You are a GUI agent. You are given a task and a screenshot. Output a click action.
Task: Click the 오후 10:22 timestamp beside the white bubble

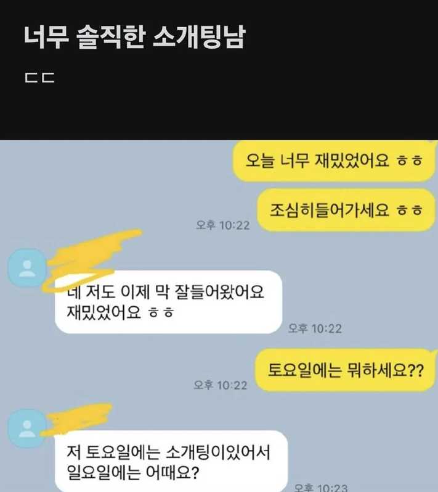[315, 328]
